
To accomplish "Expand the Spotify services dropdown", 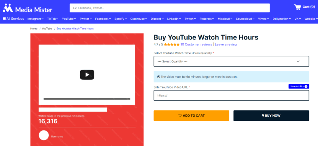I will click(x=120, y=19).
